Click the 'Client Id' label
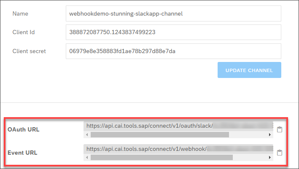 coord(24,32)
